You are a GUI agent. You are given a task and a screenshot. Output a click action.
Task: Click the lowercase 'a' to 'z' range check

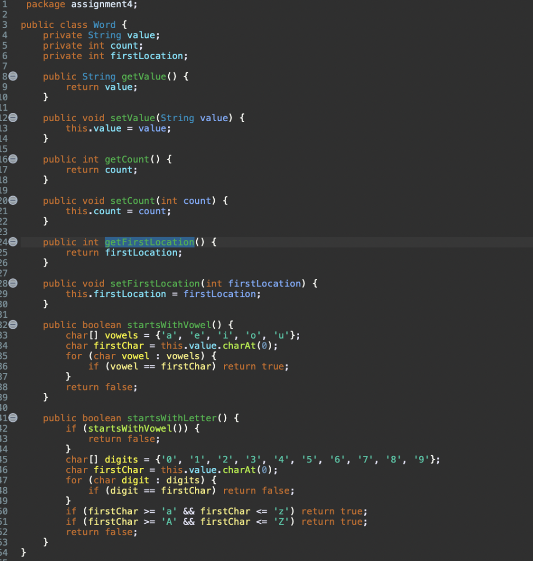[180, 512]
